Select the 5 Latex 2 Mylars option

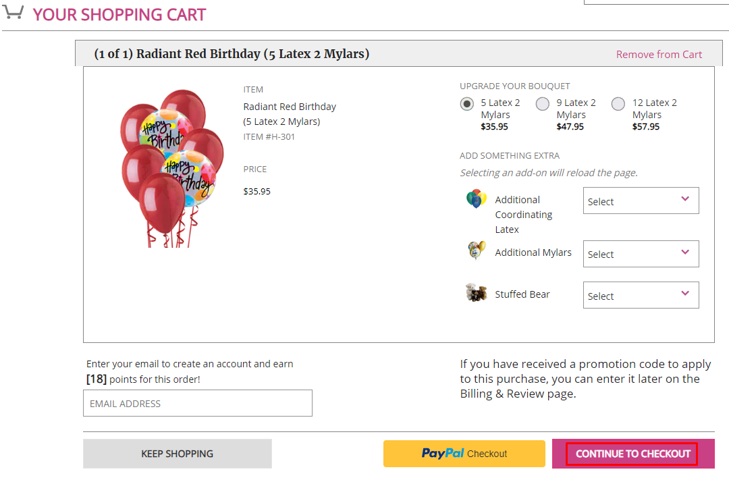coord(466,104)
